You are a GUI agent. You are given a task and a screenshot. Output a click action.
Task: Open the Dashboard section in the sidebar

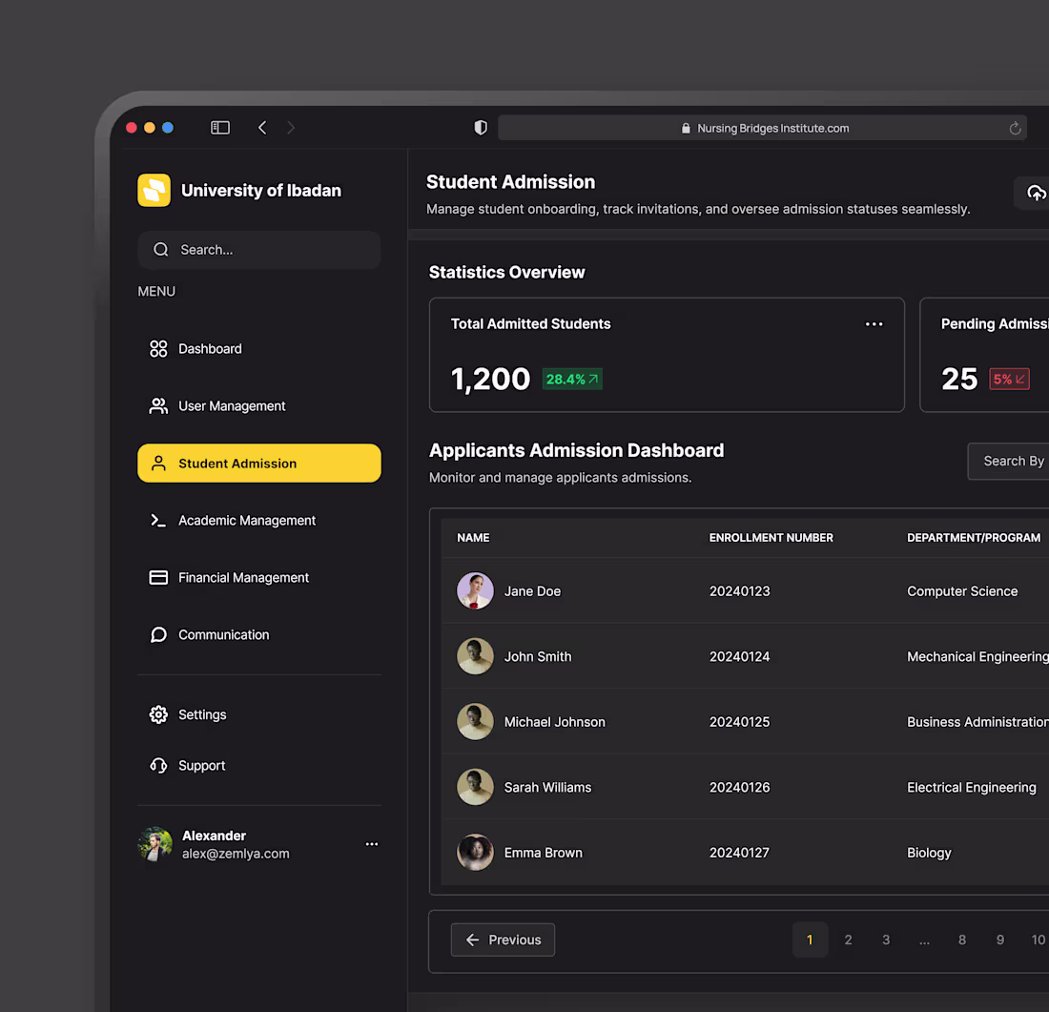(x=210, y=348)
